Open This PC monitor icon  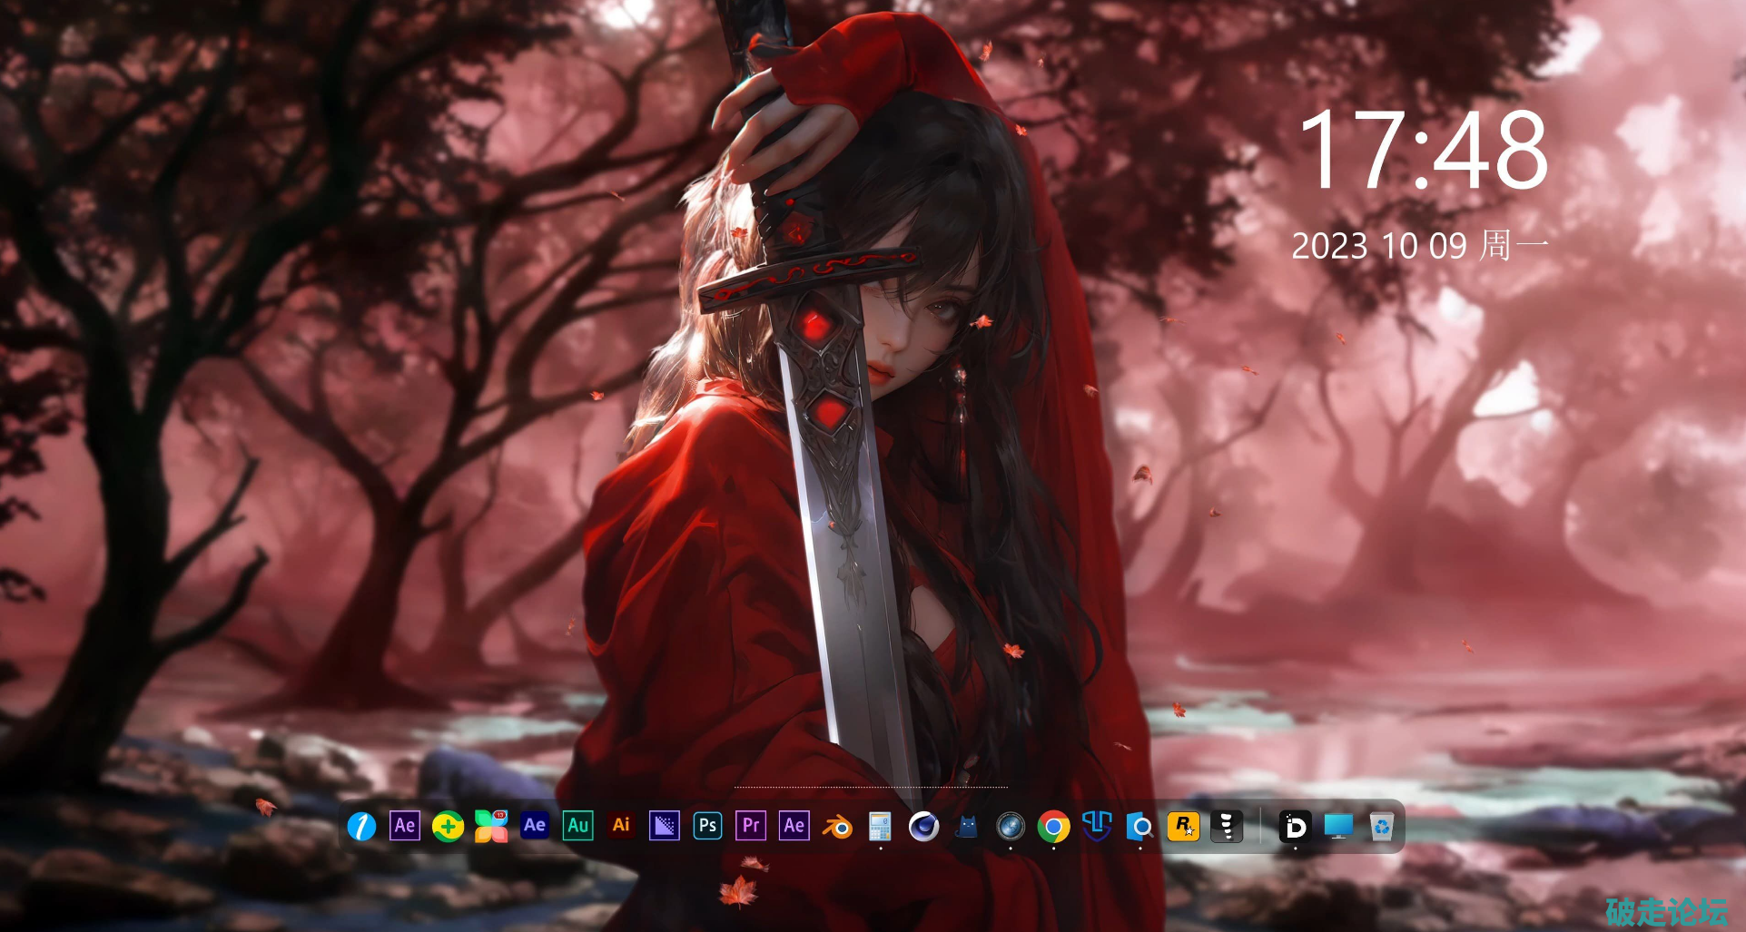1338,827
